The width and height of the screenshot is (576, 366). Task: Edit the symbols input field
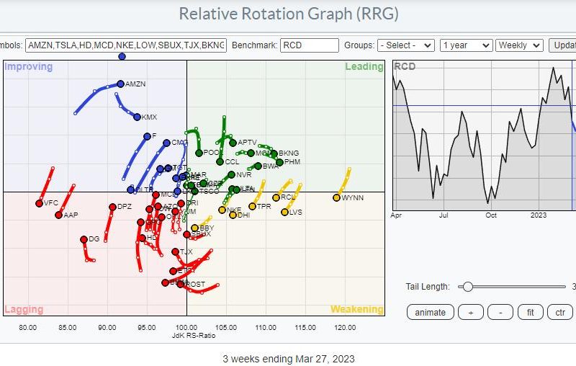[x=126, y=45]
